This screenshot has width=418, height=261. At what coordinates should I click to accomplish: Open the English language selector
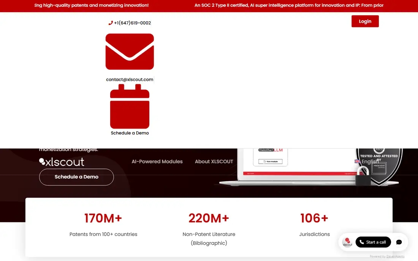click(367, 162)
